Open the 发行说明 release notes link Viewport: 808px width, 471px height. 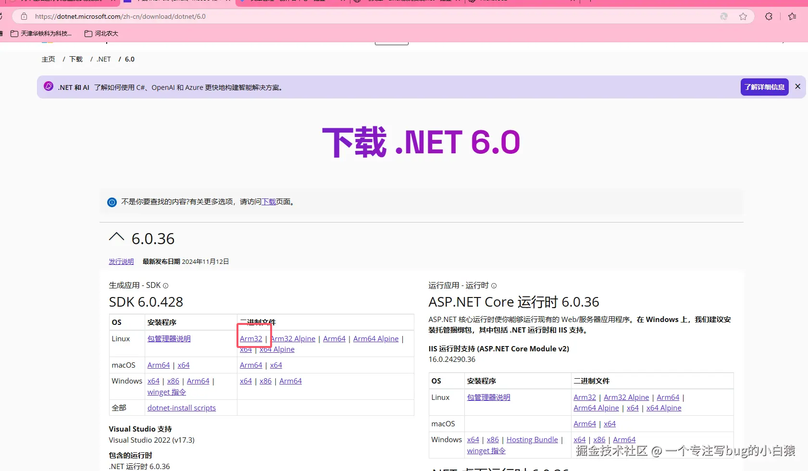coord(121,261)
